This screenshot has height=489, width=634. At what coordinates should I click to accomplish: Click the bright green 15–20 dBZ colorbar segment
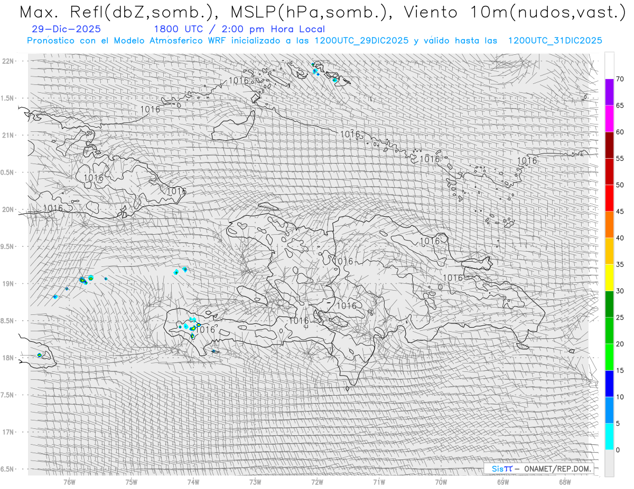click(x=609, y=357)
